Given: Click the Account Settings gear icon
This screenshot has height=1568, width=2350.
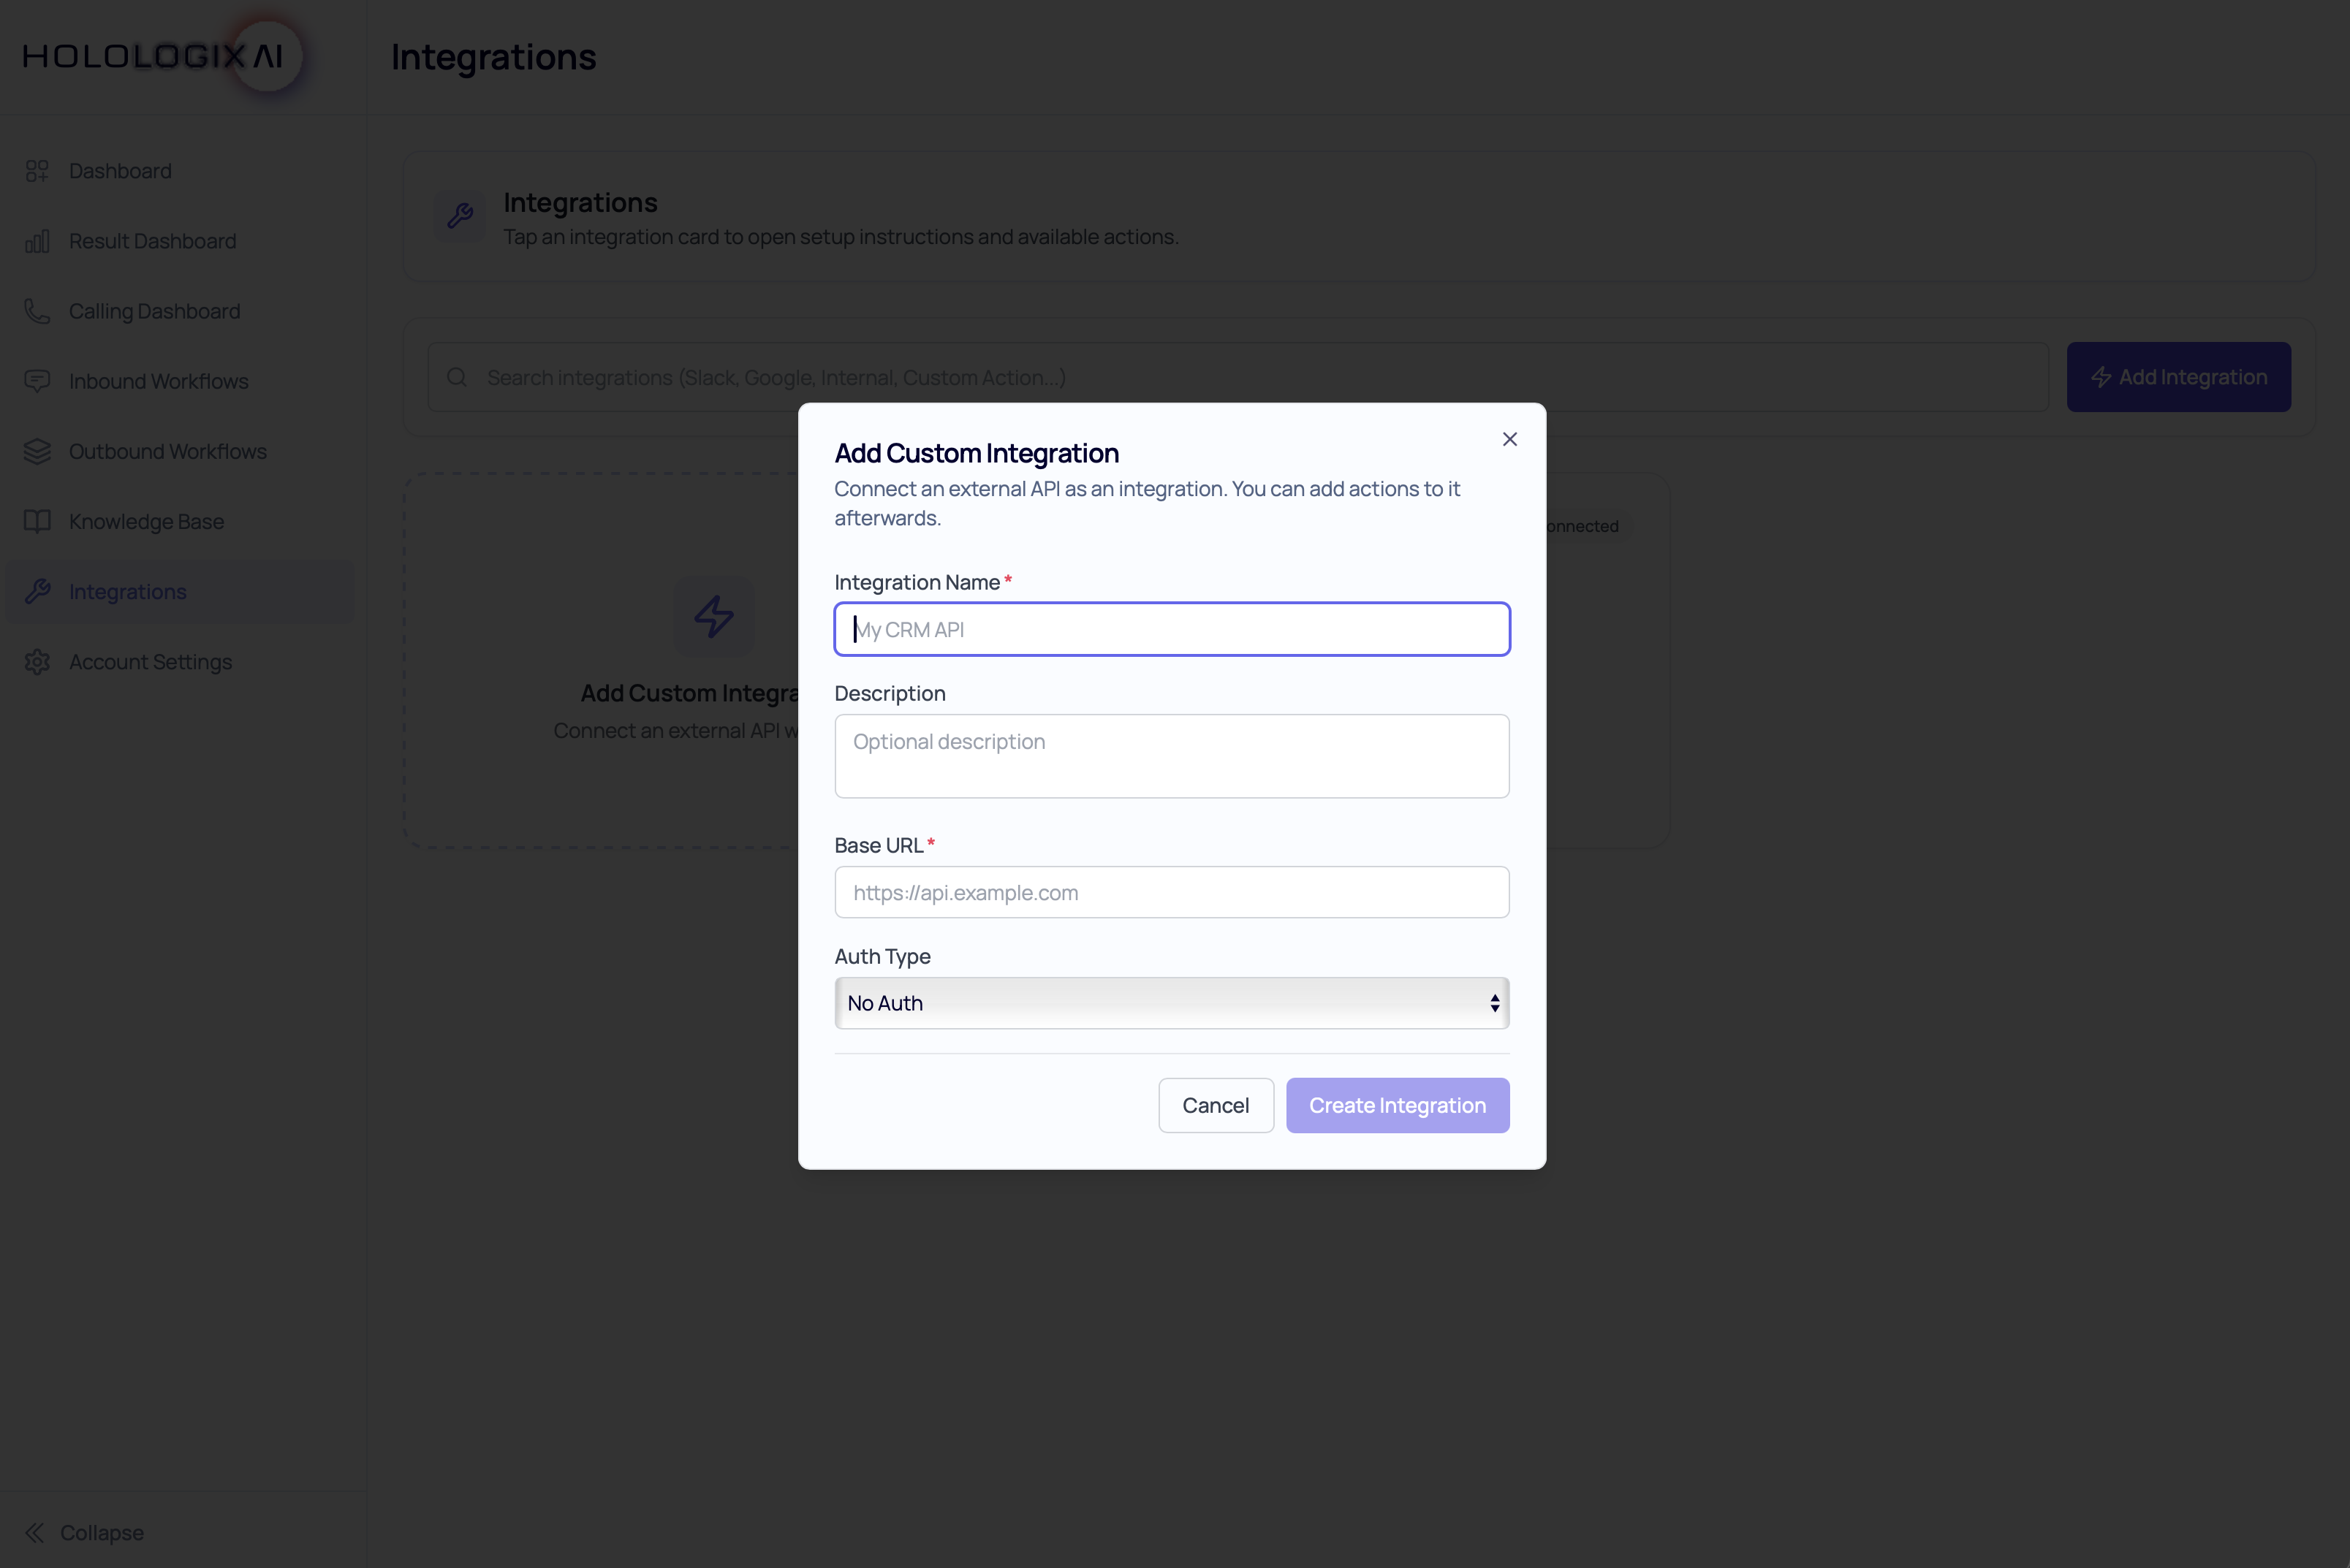Looking at the screenshot, I should [x=37, y=661].
